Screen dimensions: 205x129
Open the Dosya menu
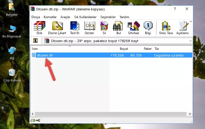tap(36, 17)
